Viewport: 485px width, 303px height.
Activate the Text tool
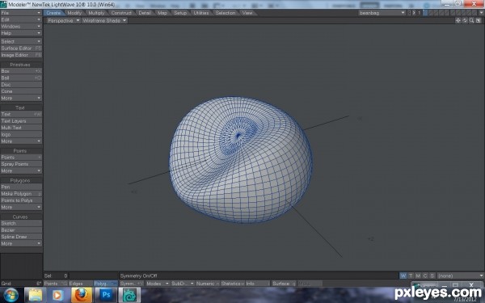21,114
